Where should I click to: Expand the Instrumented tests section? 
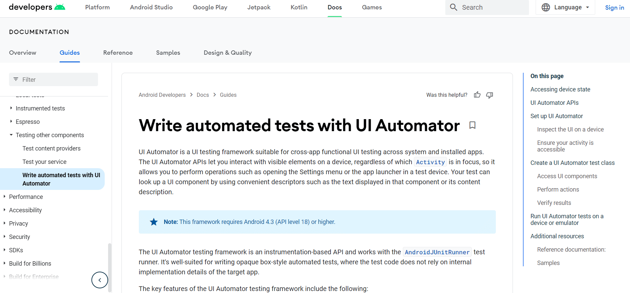pyautogui.click(x=11, y=108)
